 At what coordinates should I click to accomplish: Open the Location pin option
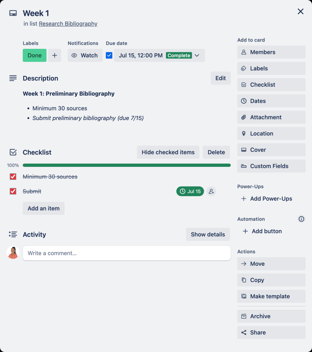coord(271,134)
